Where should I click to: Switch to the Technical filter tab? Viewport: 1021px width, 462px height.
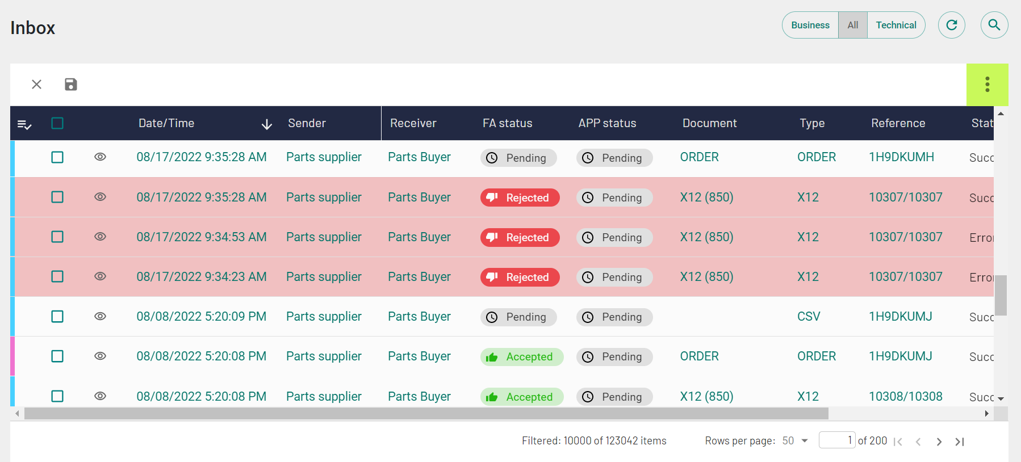tap(896, 25)
